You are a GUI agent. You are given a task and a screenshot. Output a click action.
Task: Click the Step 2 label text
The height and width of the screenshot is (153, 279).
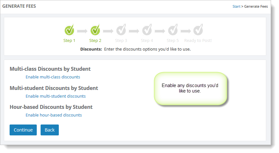click(x=95, y=41)
